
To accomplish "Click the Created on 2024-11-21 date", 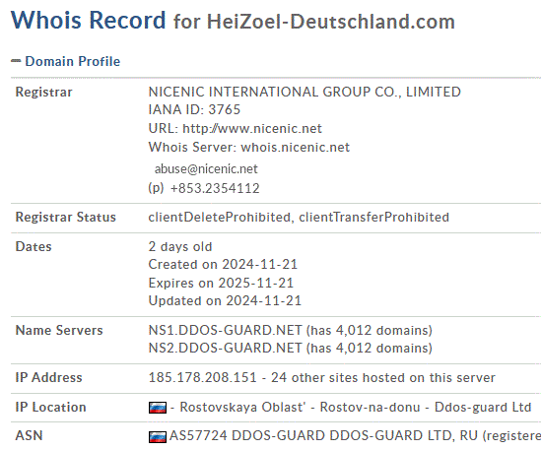I will [x=223, y=264].
